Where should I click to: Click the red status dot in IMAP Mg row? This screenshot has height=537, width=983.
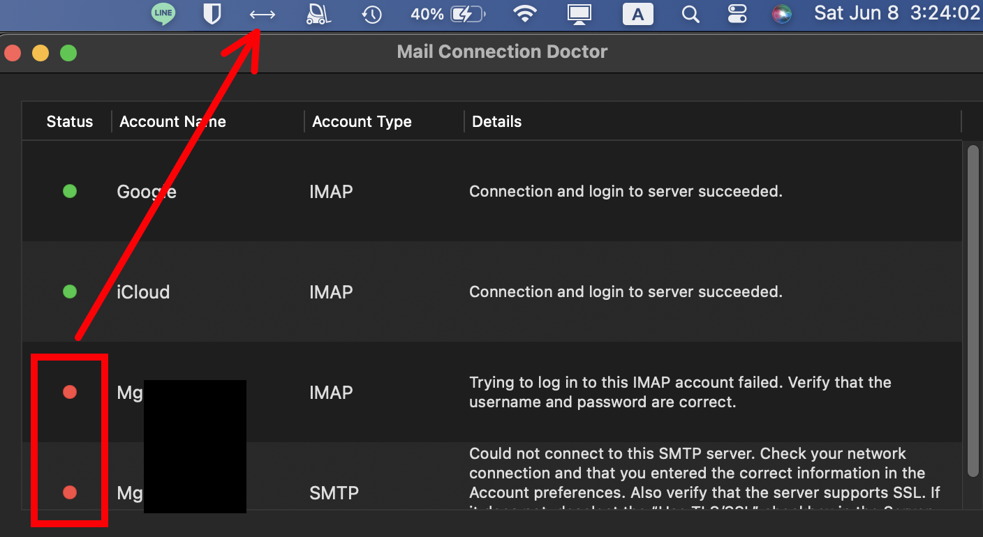[x=70, y=392]
